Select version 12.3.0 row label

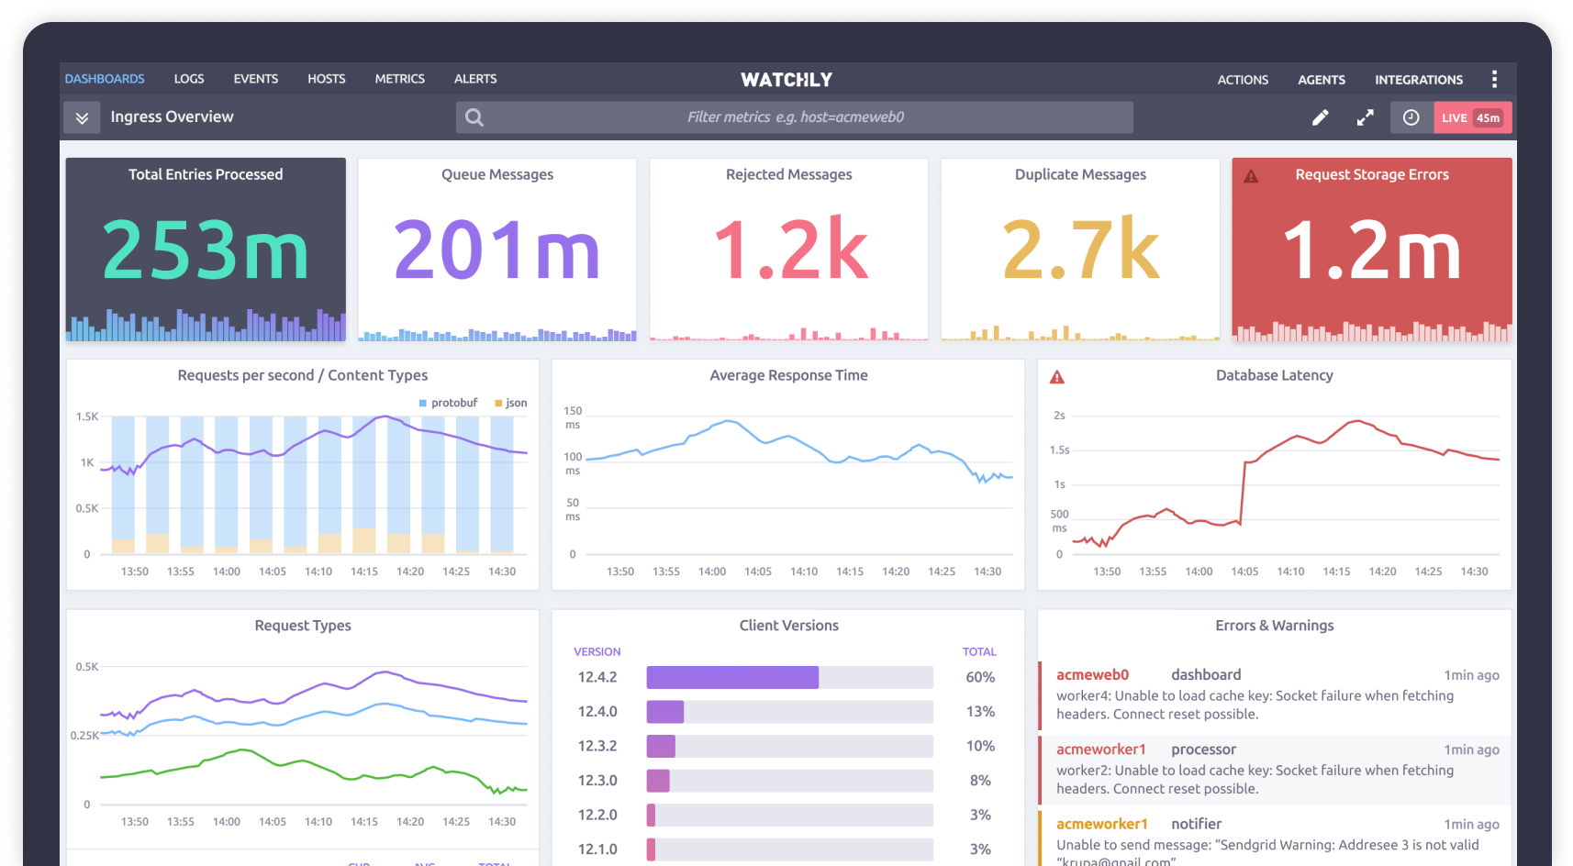click(x=597, y=781)
